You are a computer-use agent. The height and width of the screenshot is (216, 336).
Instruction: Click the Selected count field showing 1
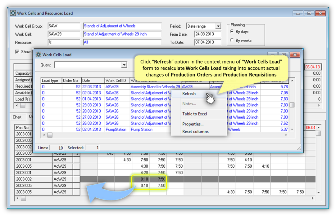tap(93, 148)
